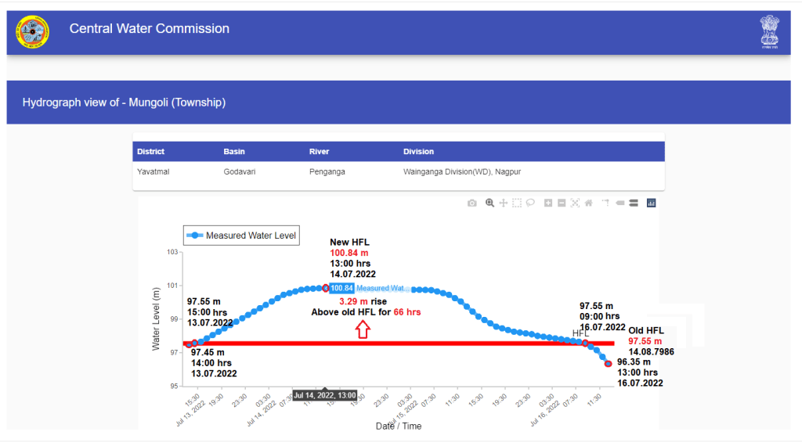The image size is (802, 446).
Task: Enable show closest data on hover
Action: (x=620, y=203)
